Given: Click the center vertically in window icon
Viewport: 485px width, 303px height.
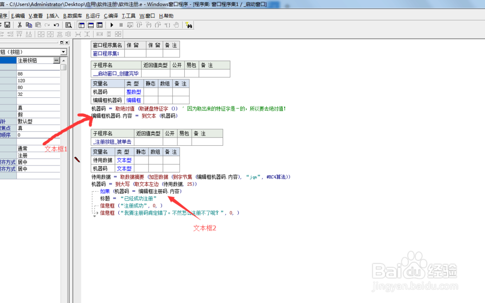Looking at the screenshot, I should (x=50, y=34).
